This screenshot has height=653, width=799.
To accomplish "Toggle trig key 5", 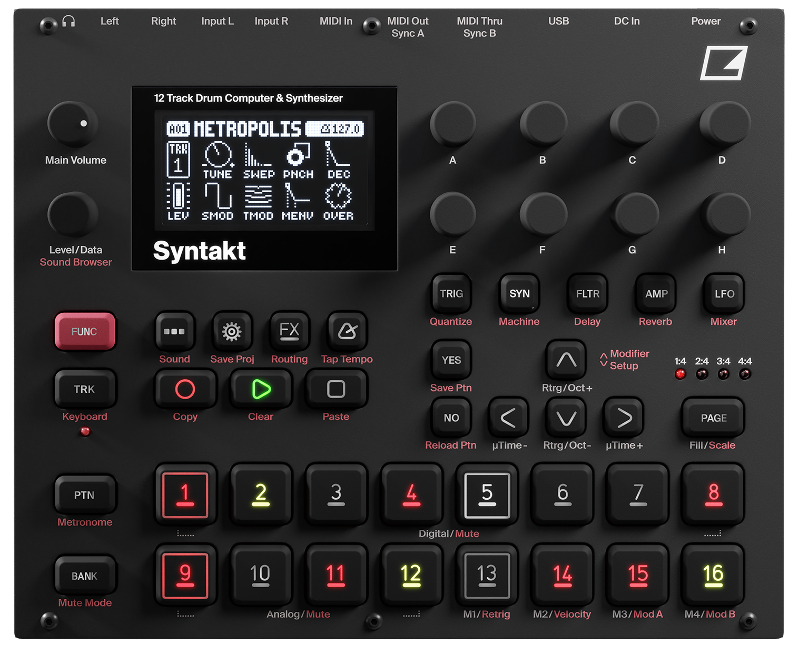I will [x=487, y=495].
